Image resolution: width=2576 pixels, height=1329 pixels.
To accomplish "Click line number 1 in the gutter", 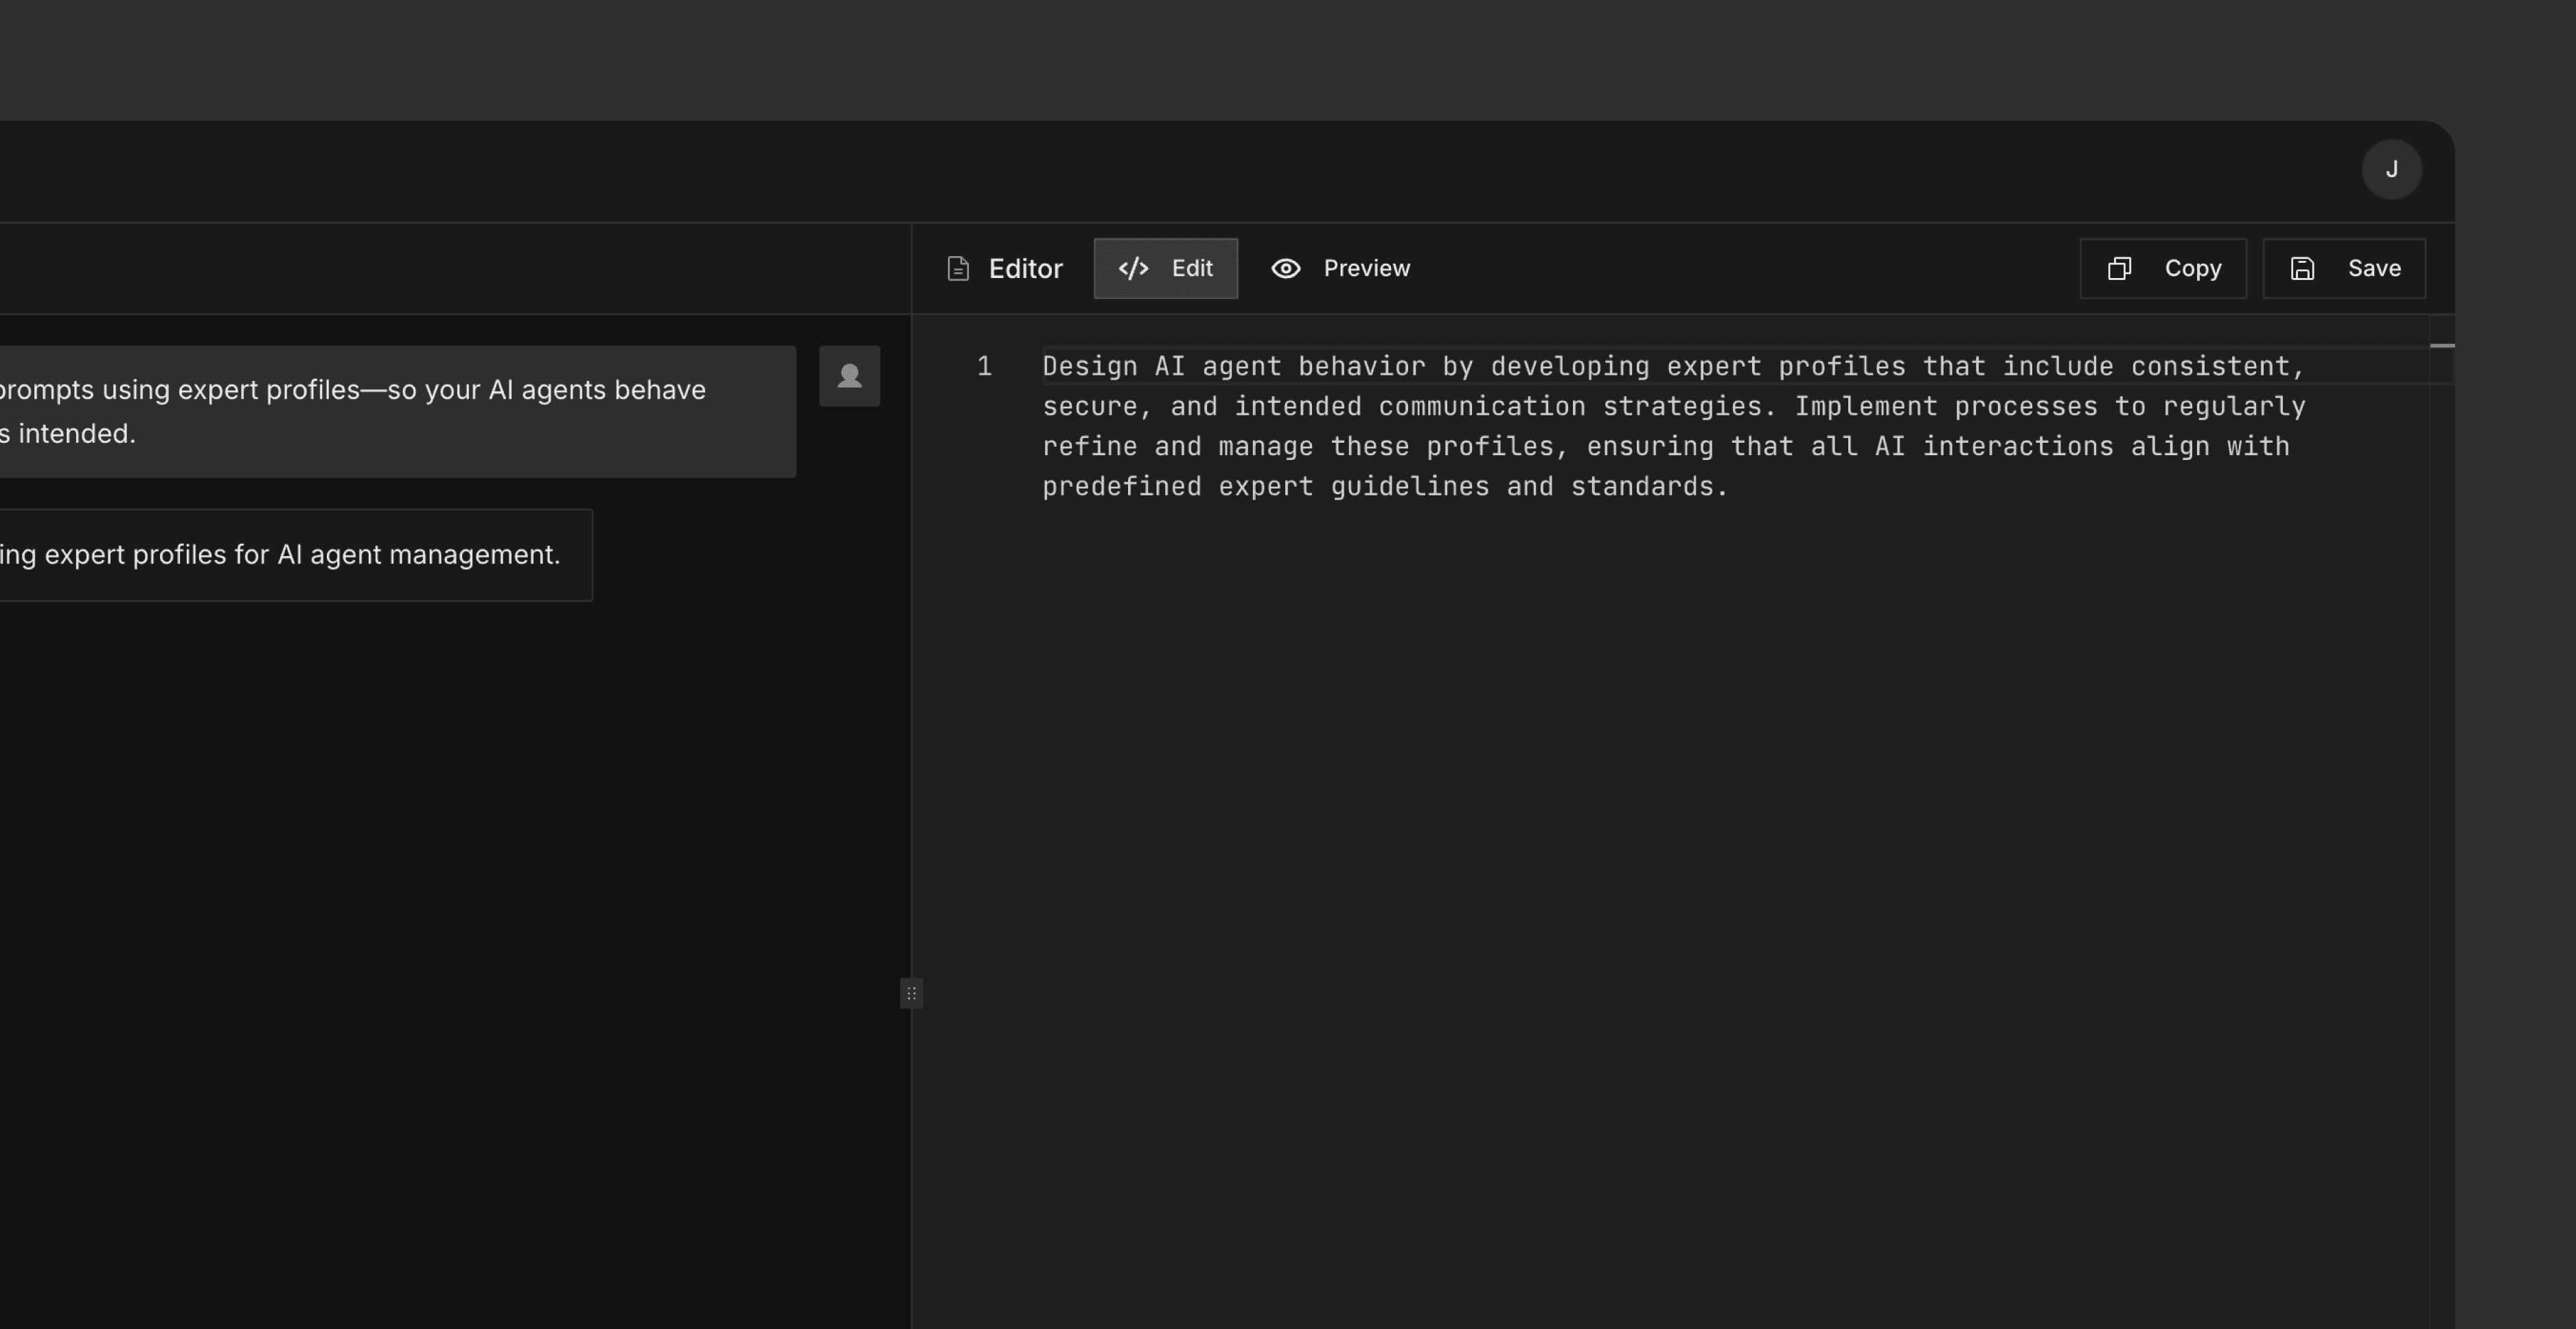I will click(984, 367).
